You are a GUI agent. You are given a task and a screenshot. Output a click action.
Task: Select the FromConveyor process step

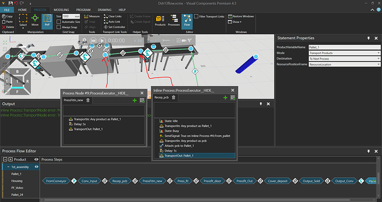pyautogui.click(x=56, y=181)
